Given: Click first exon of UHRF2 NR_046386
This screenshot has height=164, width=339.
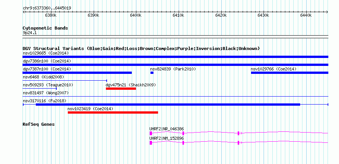Looking at the screenshot, I should point(151,133).
